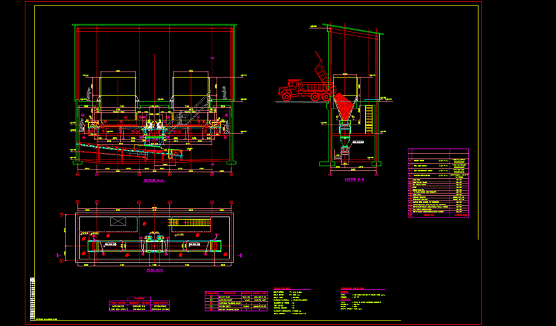This screenshot has height=326, width=556.
Task: Click the PLAN VIEW title label
Action: coord(154,271)
